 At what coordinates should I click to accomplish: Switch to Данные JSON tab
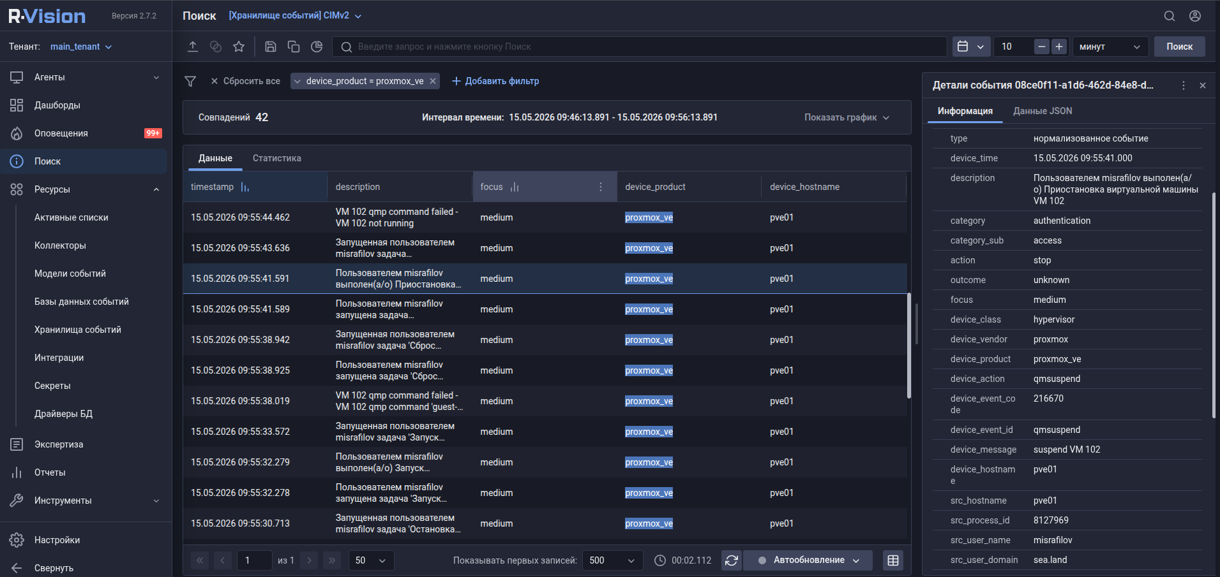[x=1043, y=111]
